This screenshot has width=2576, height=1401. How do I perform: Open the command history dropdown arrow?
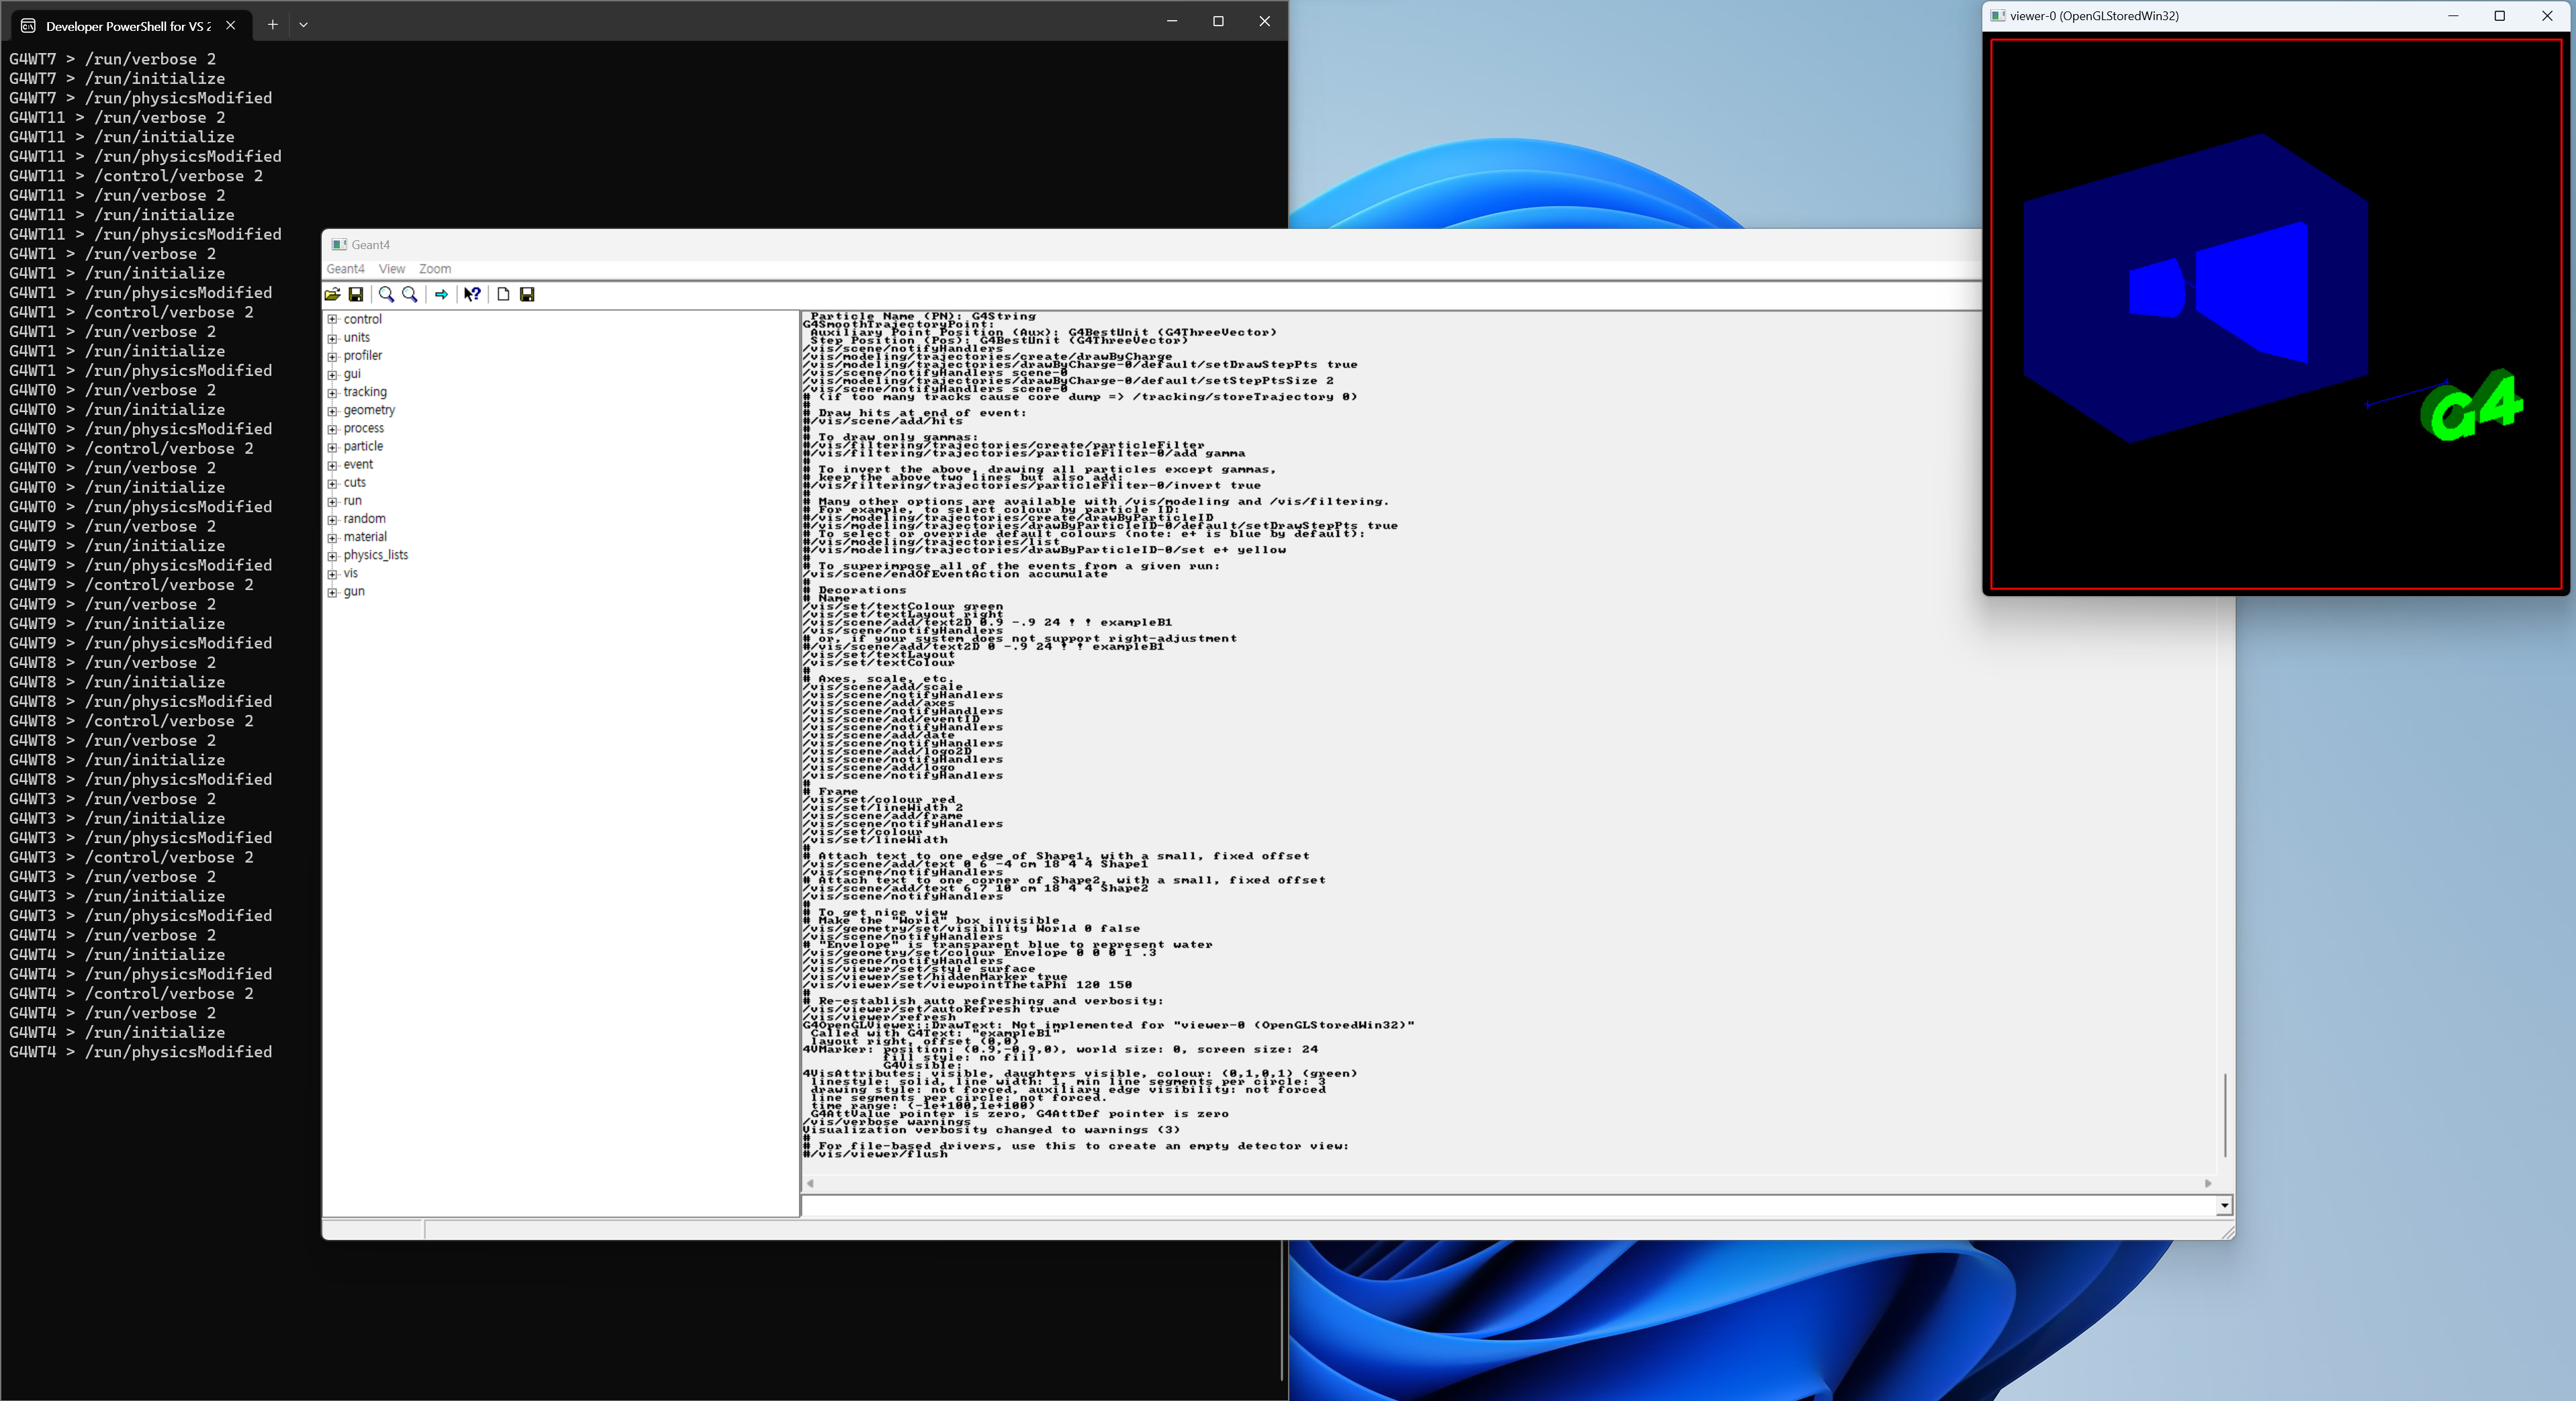2224,1206
